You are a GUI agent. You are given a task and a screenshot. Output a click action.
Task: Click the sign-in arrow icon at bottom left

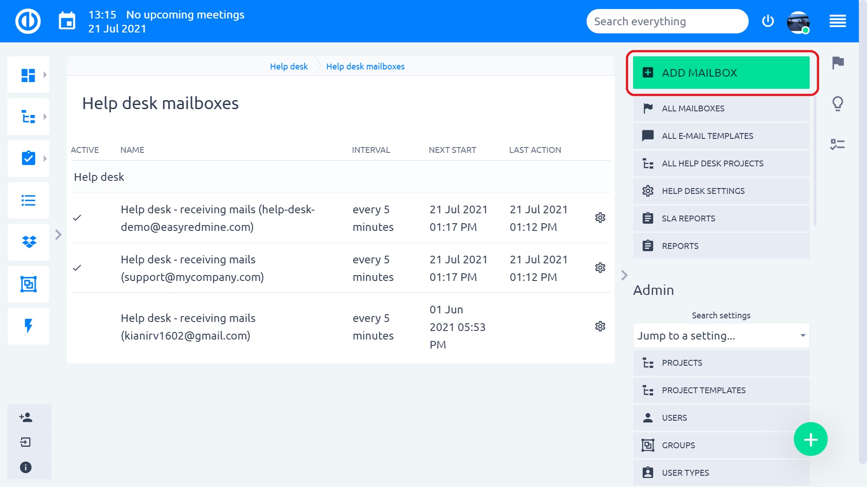tap(26, 442)
